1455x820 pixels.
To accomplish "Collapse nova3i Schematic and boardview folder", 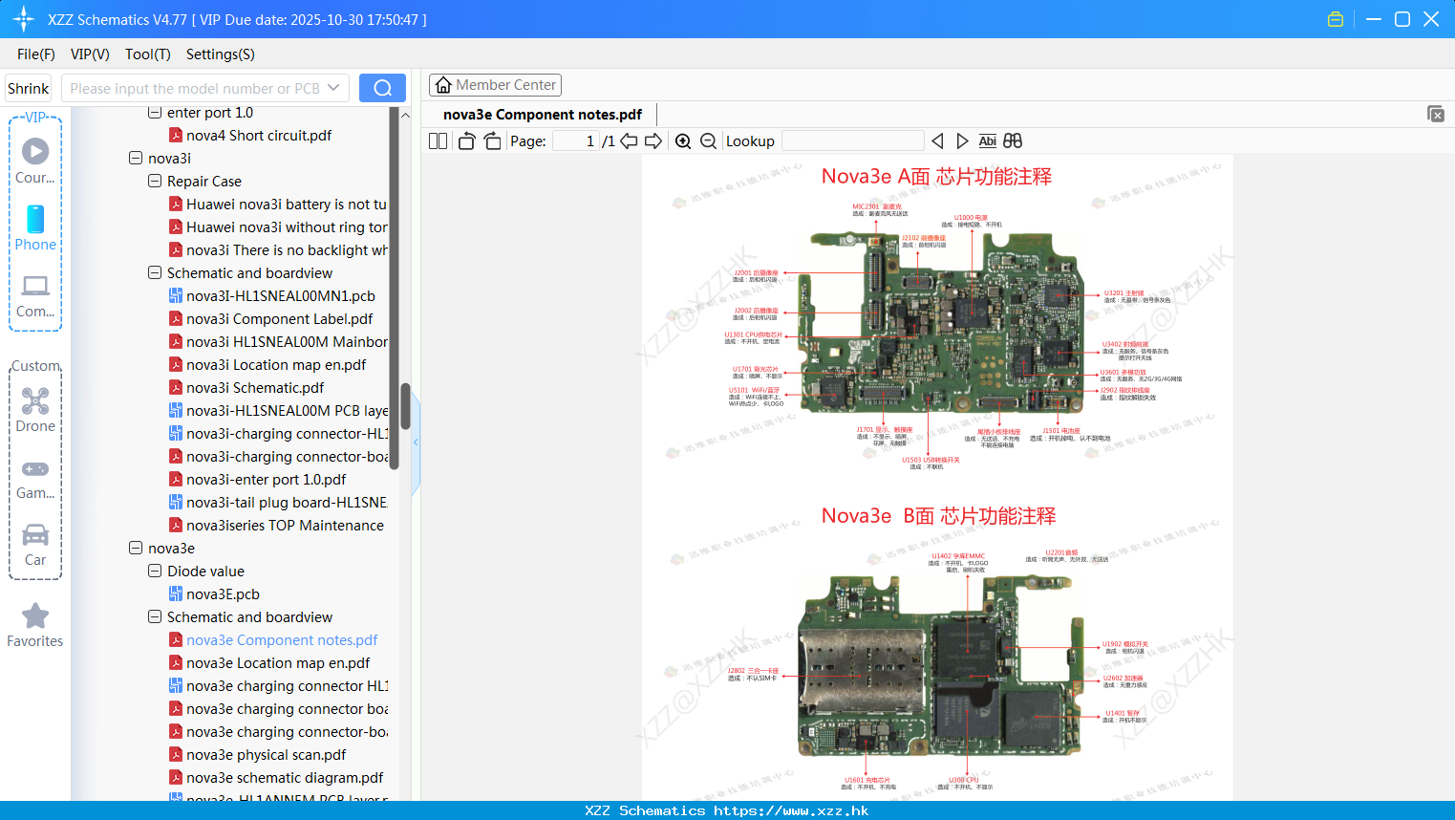I will click(155, 272).
